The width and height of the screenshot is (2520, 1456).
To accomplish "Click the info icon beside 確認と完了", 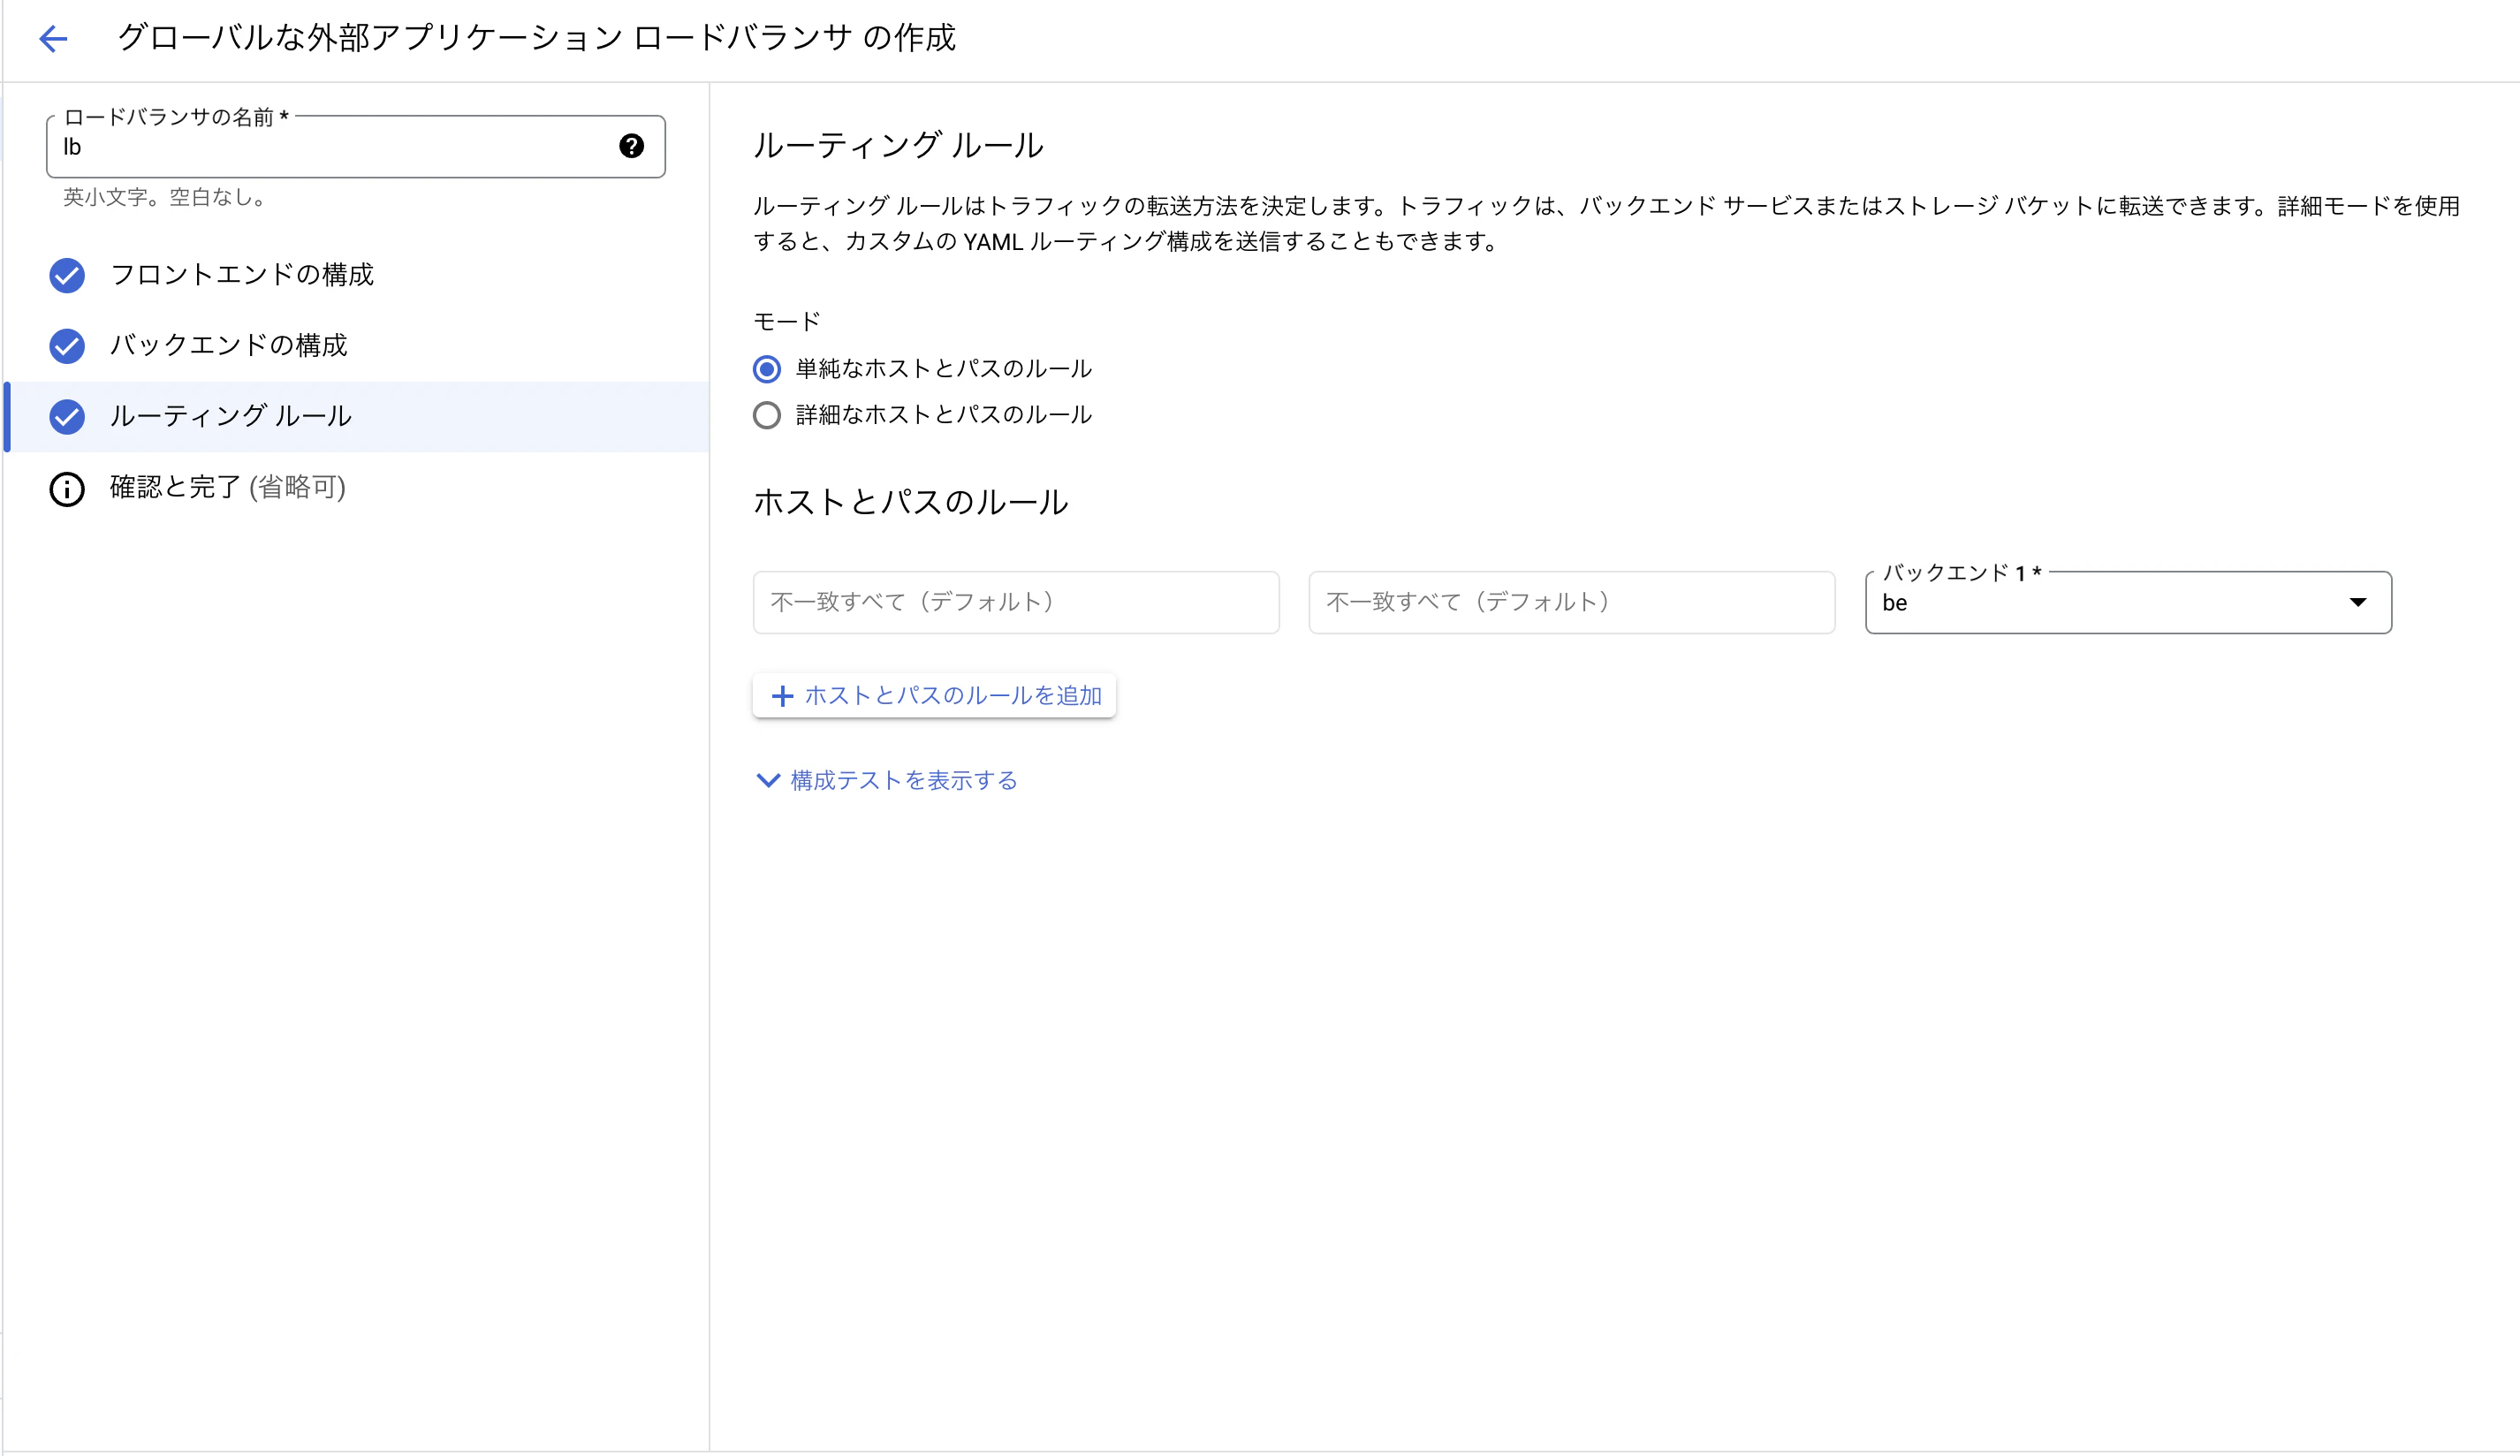I will (67, 489).
